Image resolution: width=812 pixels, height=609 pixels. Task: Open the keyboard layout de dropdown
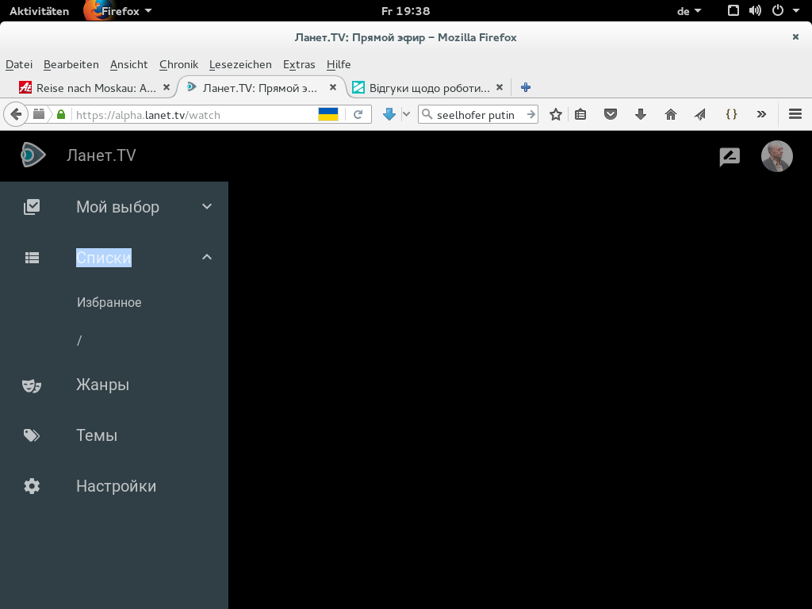(x=688, y=11)
